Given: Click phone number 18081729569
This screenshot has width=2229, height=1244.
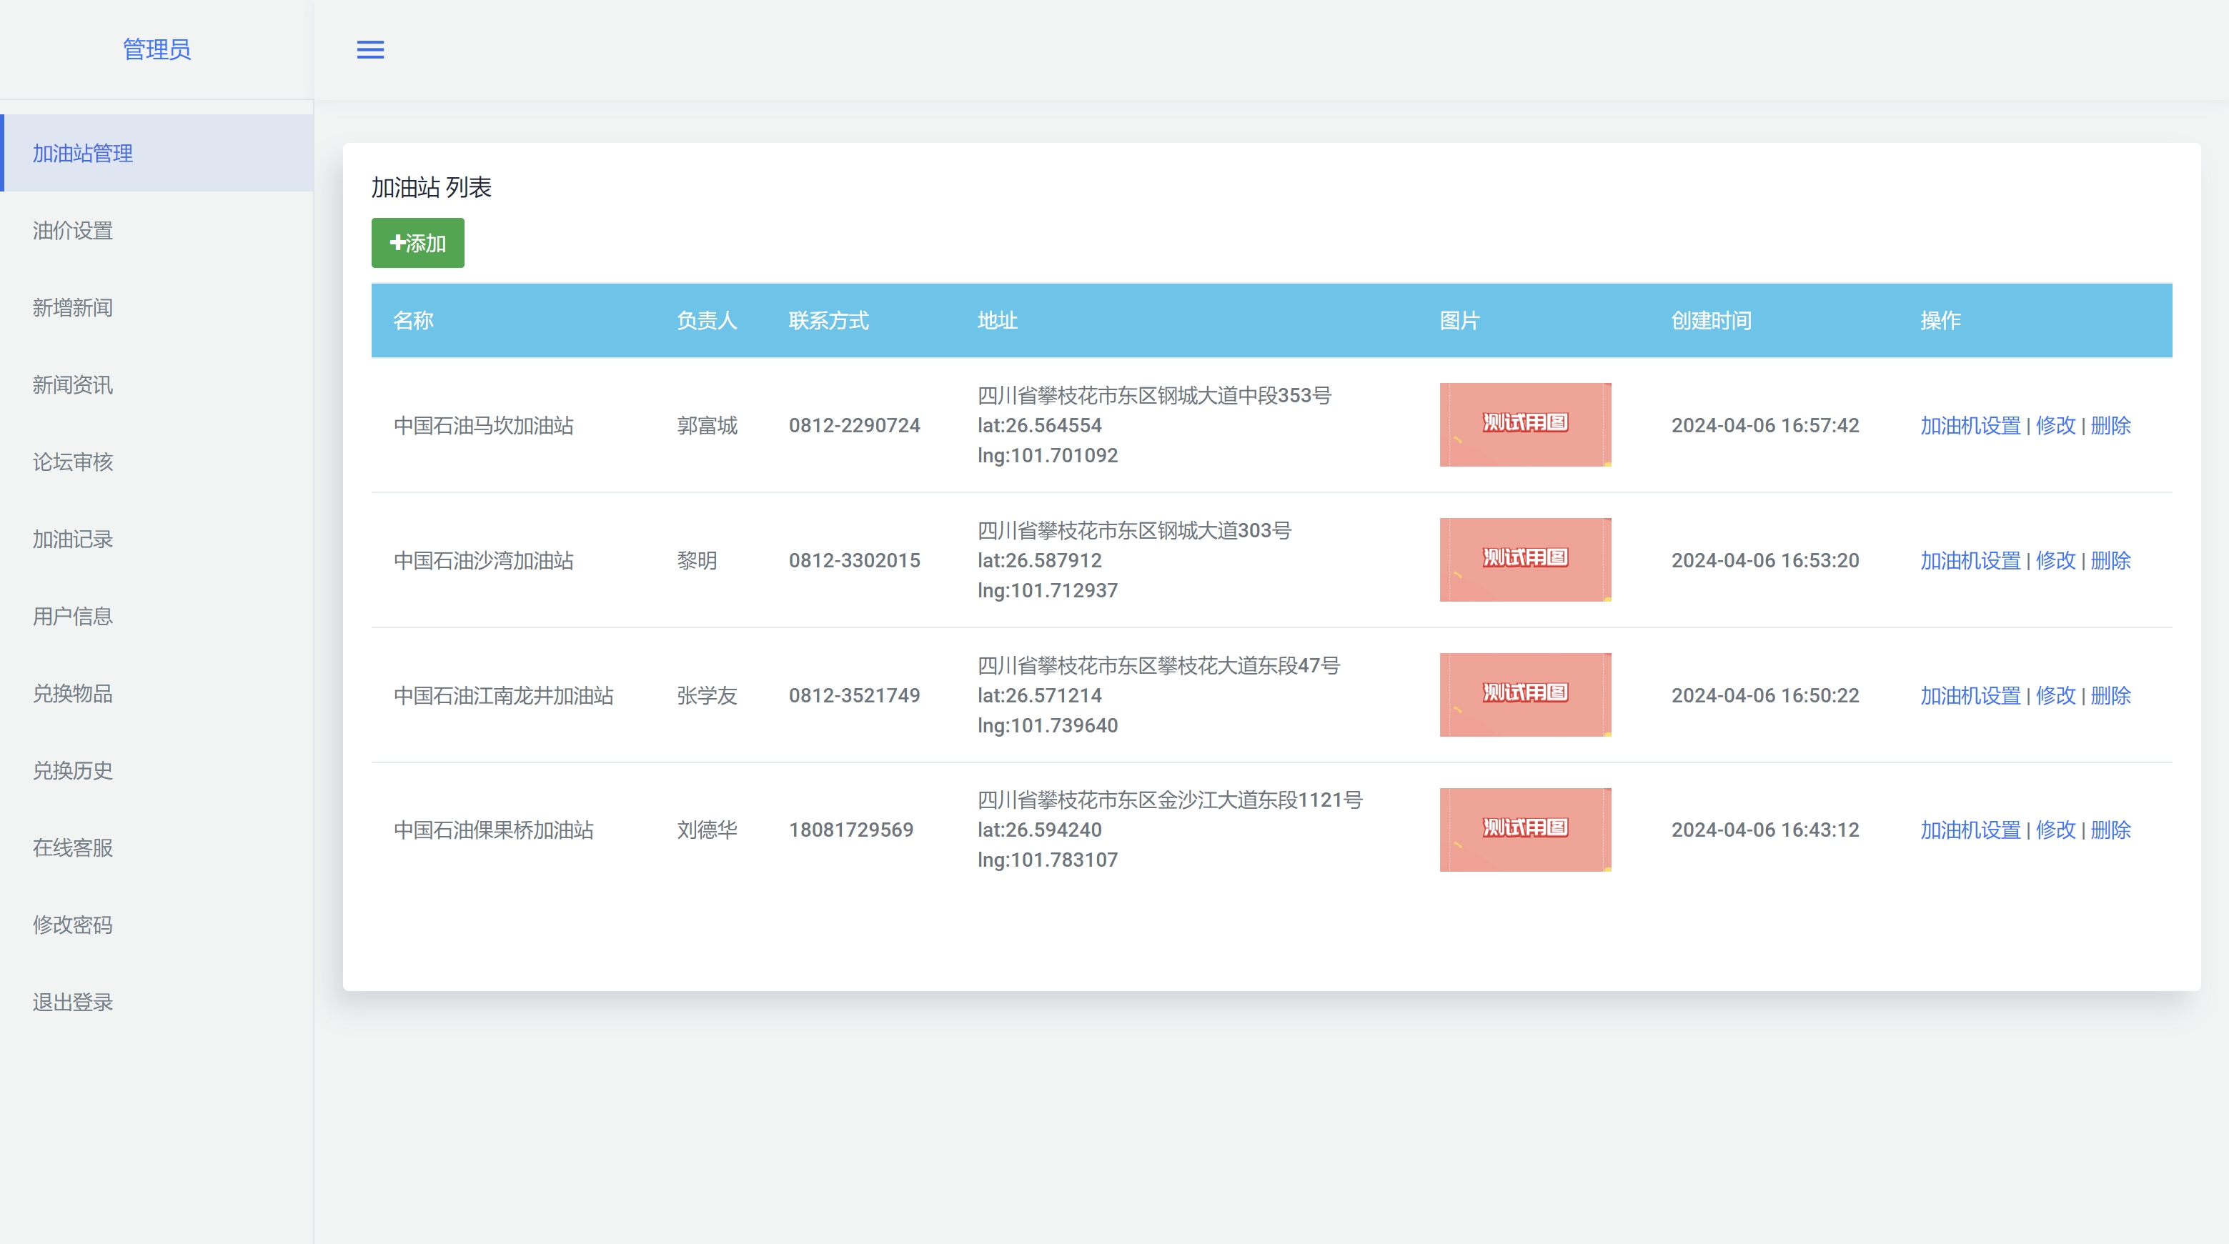Looking at the screenshot, I should point(850,830).
